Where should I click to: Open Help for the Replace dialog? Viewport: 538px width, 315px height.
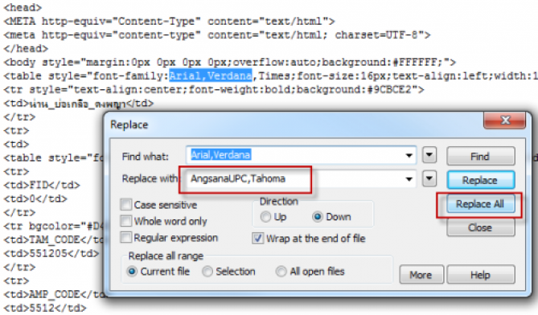click(480, 275)
